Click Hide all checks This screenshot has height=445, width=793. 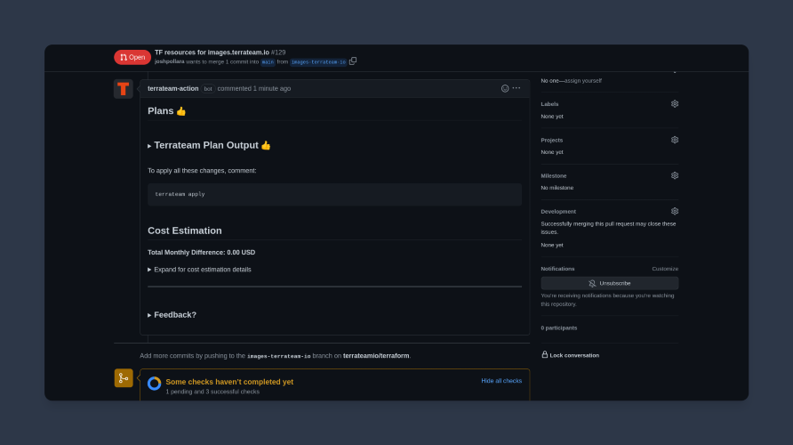pos(501,381)
